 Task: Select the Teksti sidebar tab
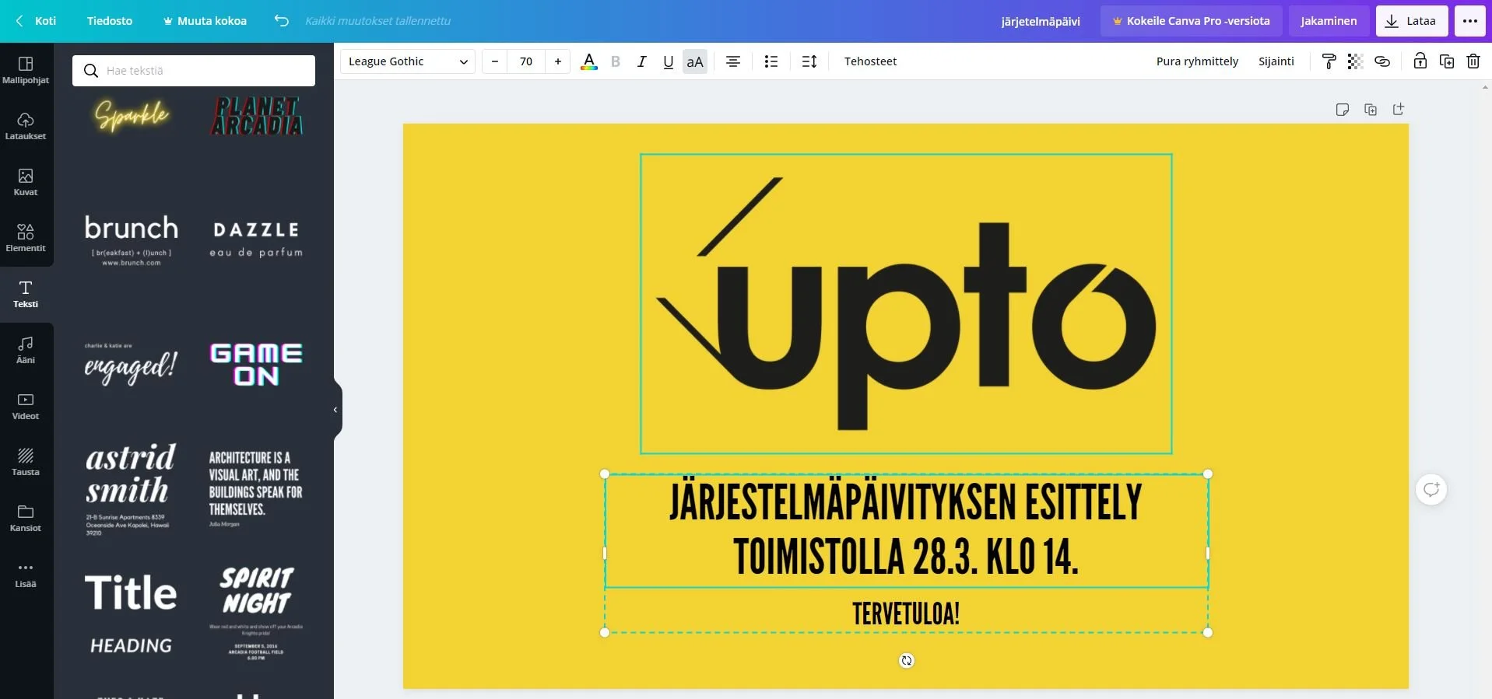click(26, 294)
